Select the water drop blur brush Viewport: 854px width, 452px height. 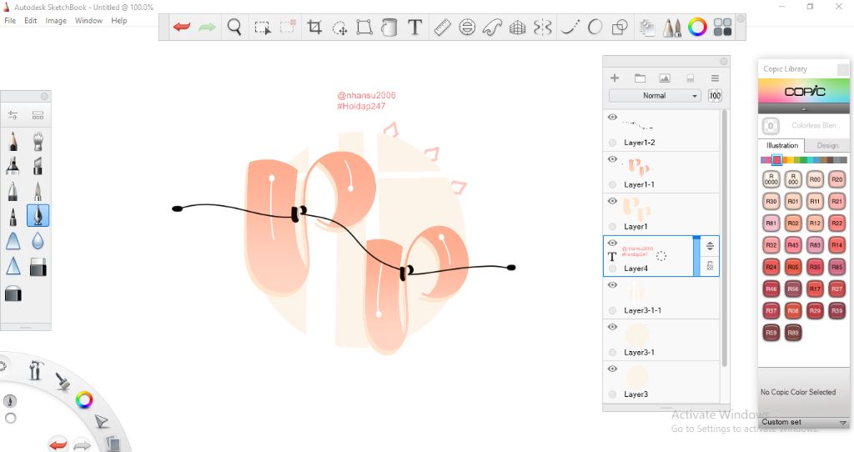click(x=38, y=241)
